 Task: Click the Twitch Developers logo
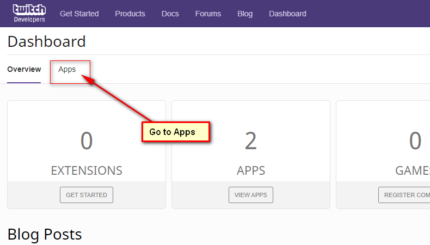(29, 14)
